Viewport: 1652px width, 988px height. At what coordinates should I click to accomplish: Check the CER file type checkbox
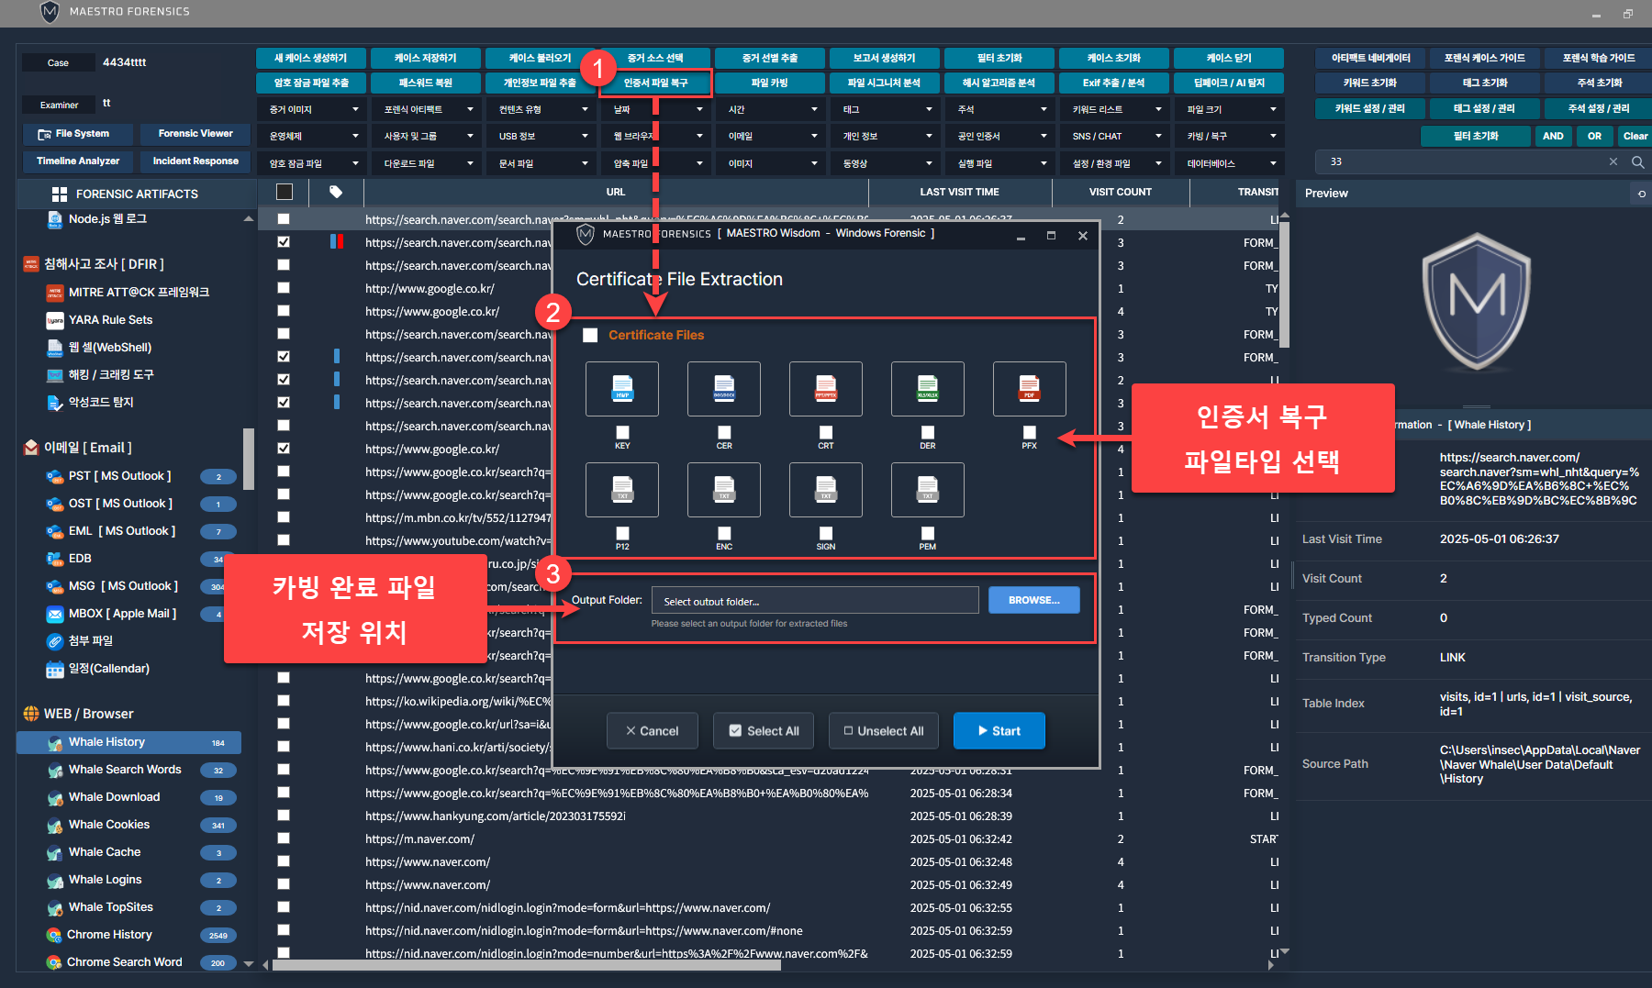pyautogui.click(x=724, y=432)
